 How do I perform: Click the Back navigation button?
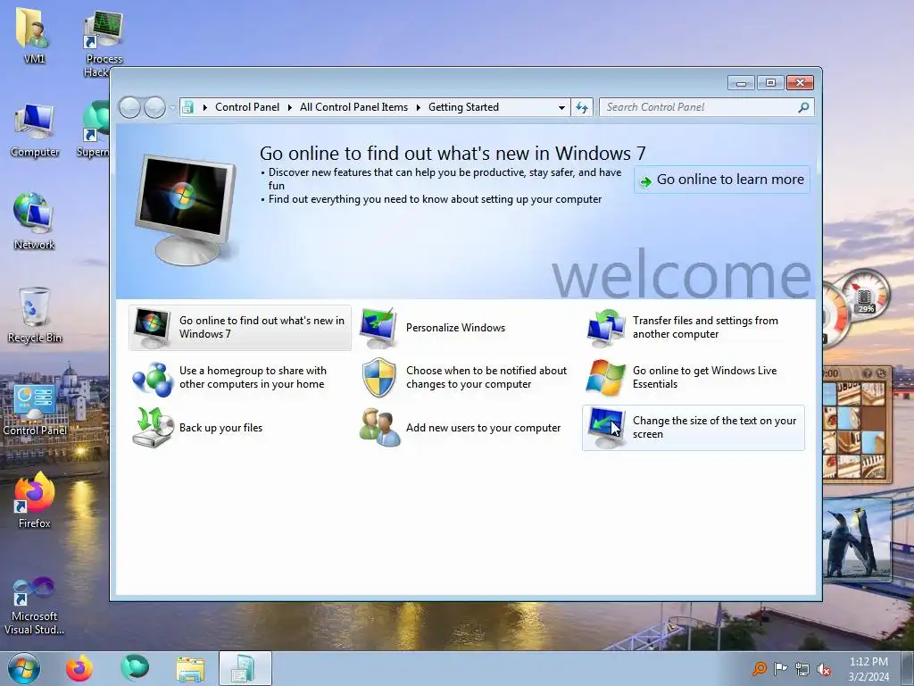click(x=129, y=107)
